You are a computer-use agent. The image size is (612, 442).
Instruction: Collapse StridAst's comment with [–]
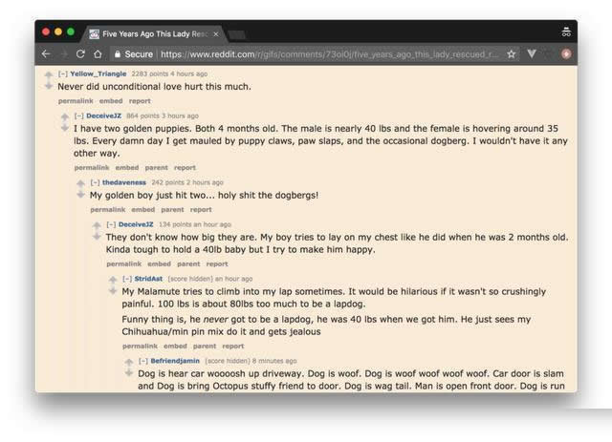(127, 279)
